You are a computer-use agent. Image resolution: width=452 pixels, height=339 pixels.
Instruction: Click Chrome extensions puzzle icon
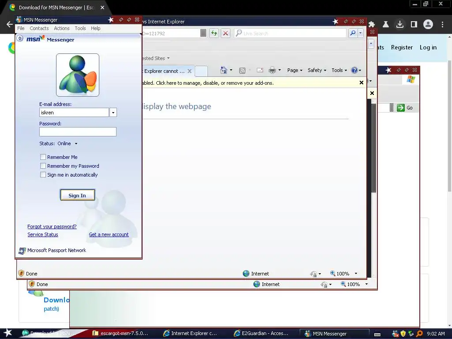pyautogui.click(x=371, y=25)
